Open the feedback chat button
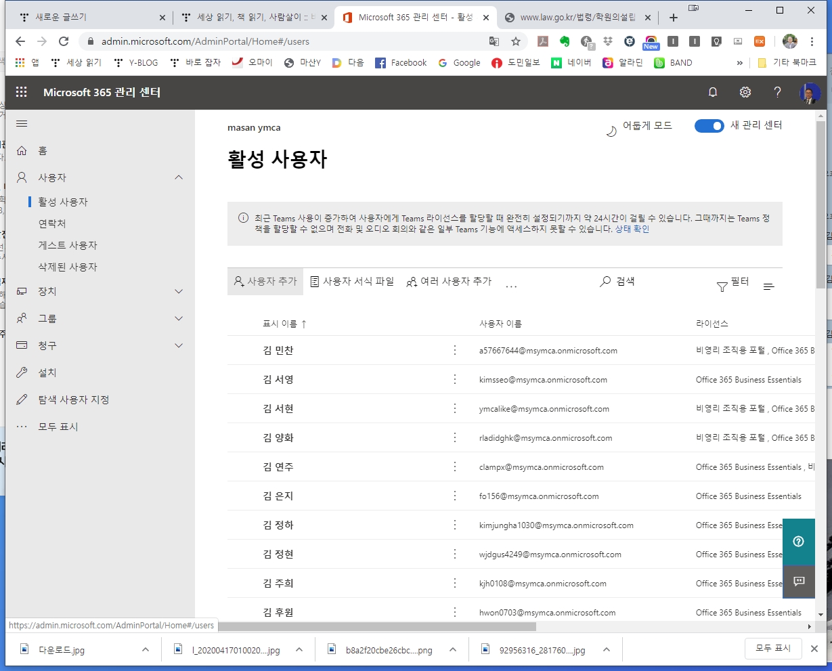The image size is (832, 671). tap(799, 582)
